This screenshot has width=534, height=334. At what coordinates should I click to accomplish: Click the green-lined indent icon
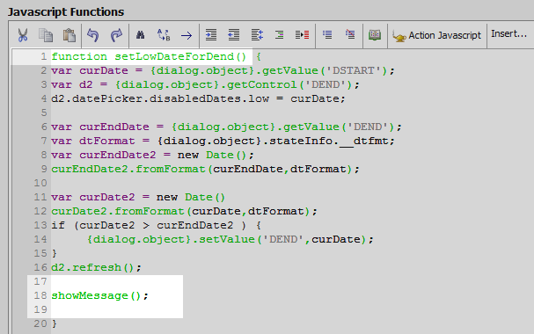[x=279, y=34]
